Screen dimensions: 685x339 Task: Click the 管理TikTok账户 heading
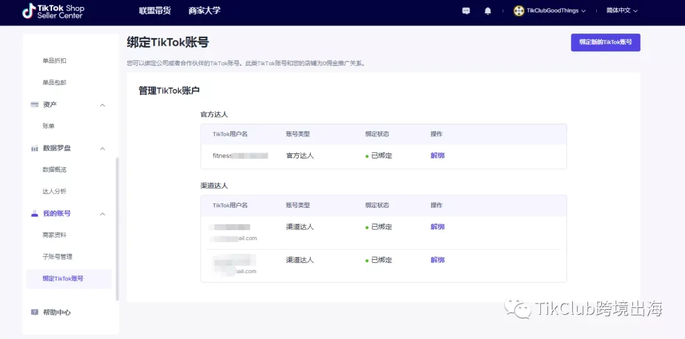(169, 91)
